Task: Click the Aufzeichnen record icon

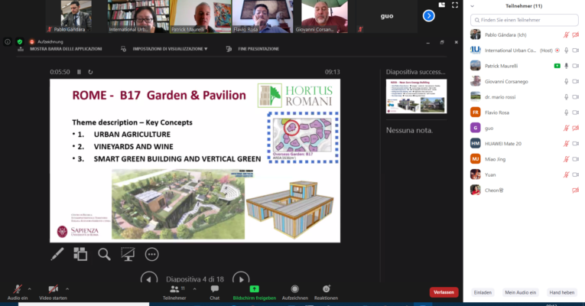Action: click(294, 289)
